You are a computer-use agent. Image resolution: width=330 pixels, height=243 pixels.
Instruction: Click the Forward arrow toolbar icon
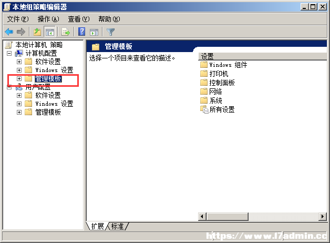pyautogui.click(x=21, y=32)
